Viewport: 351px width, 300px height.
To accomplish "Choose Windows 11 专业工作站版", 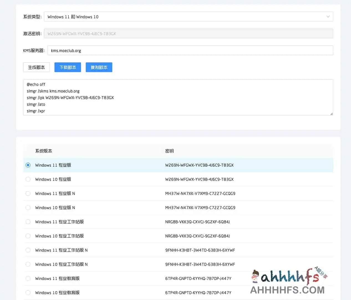I will [28, 222].
